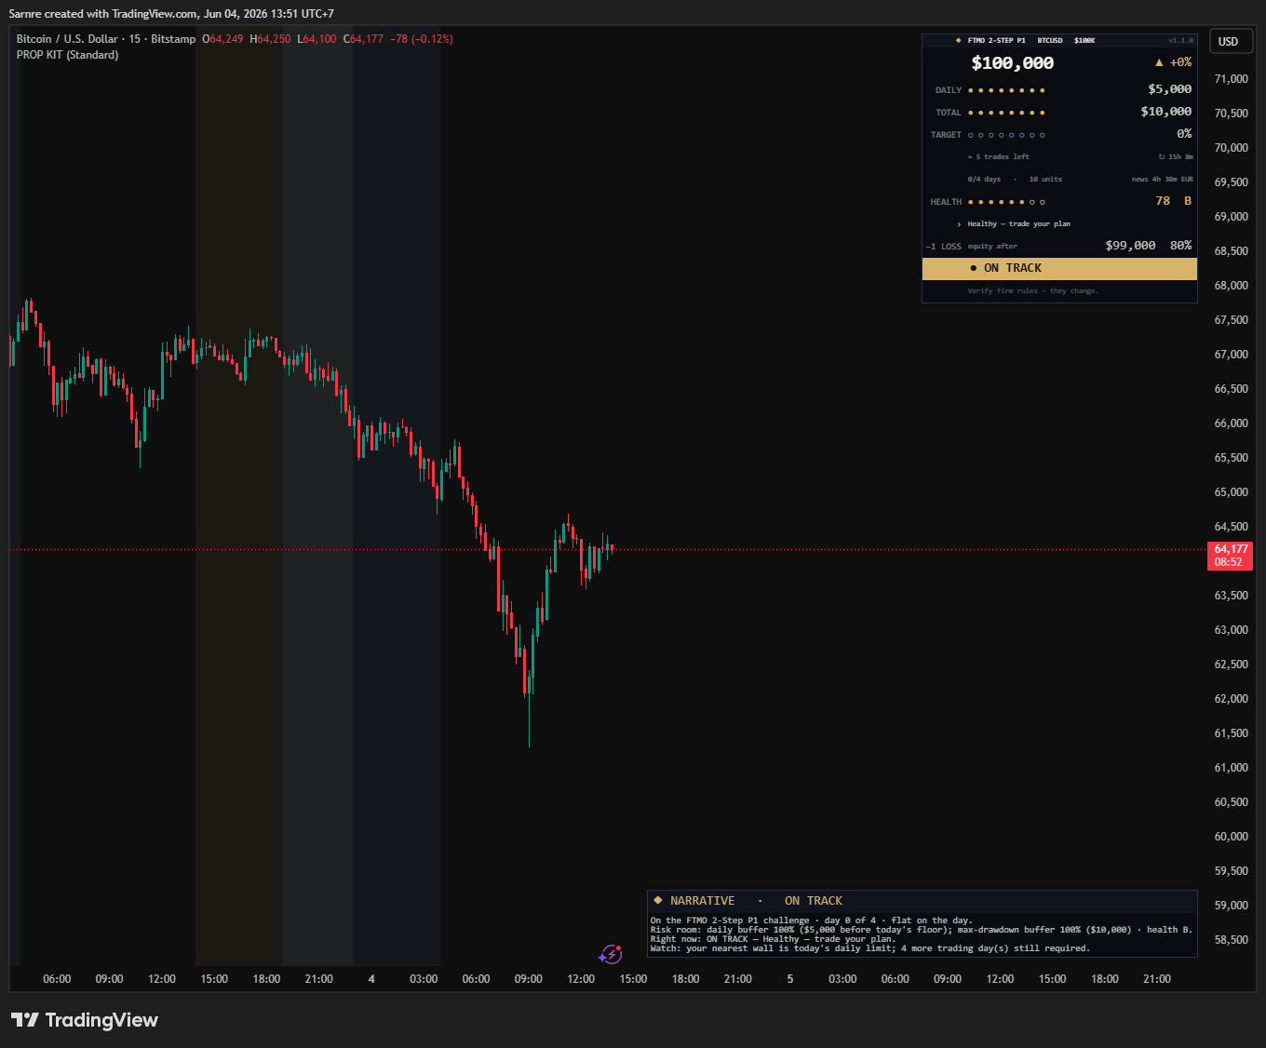Click 'Verify firm rules — they change.' note
Viewport: 1266px width, 1048px height.
click(1032, 291)
